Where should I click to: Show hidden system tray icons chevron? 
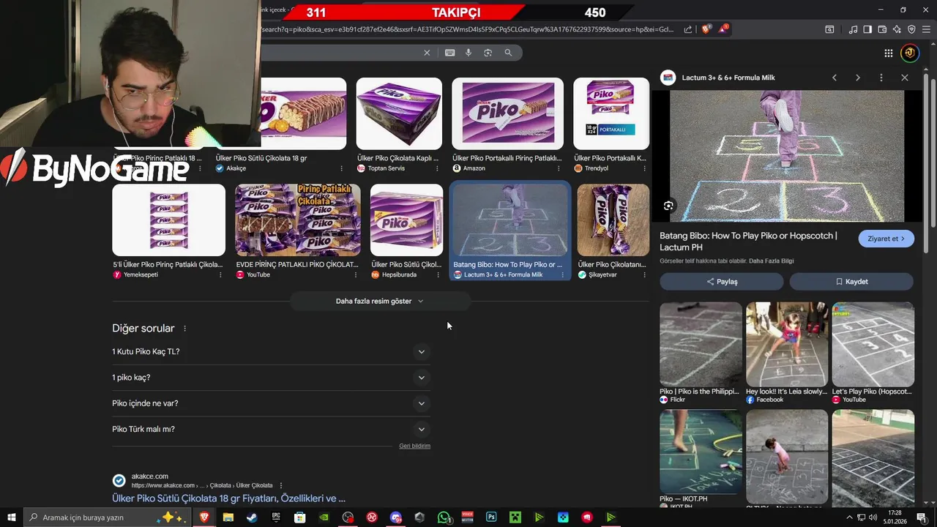850,517
